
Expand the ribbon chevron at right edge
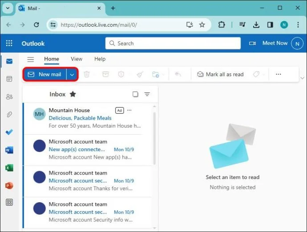click(302, 78)
